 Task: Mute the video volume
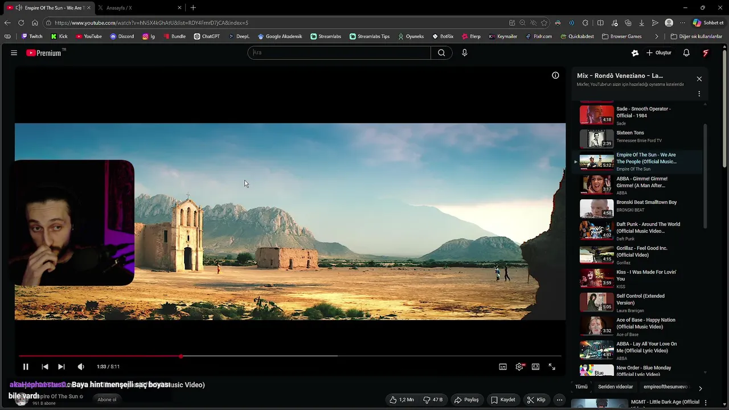(81, 367)
